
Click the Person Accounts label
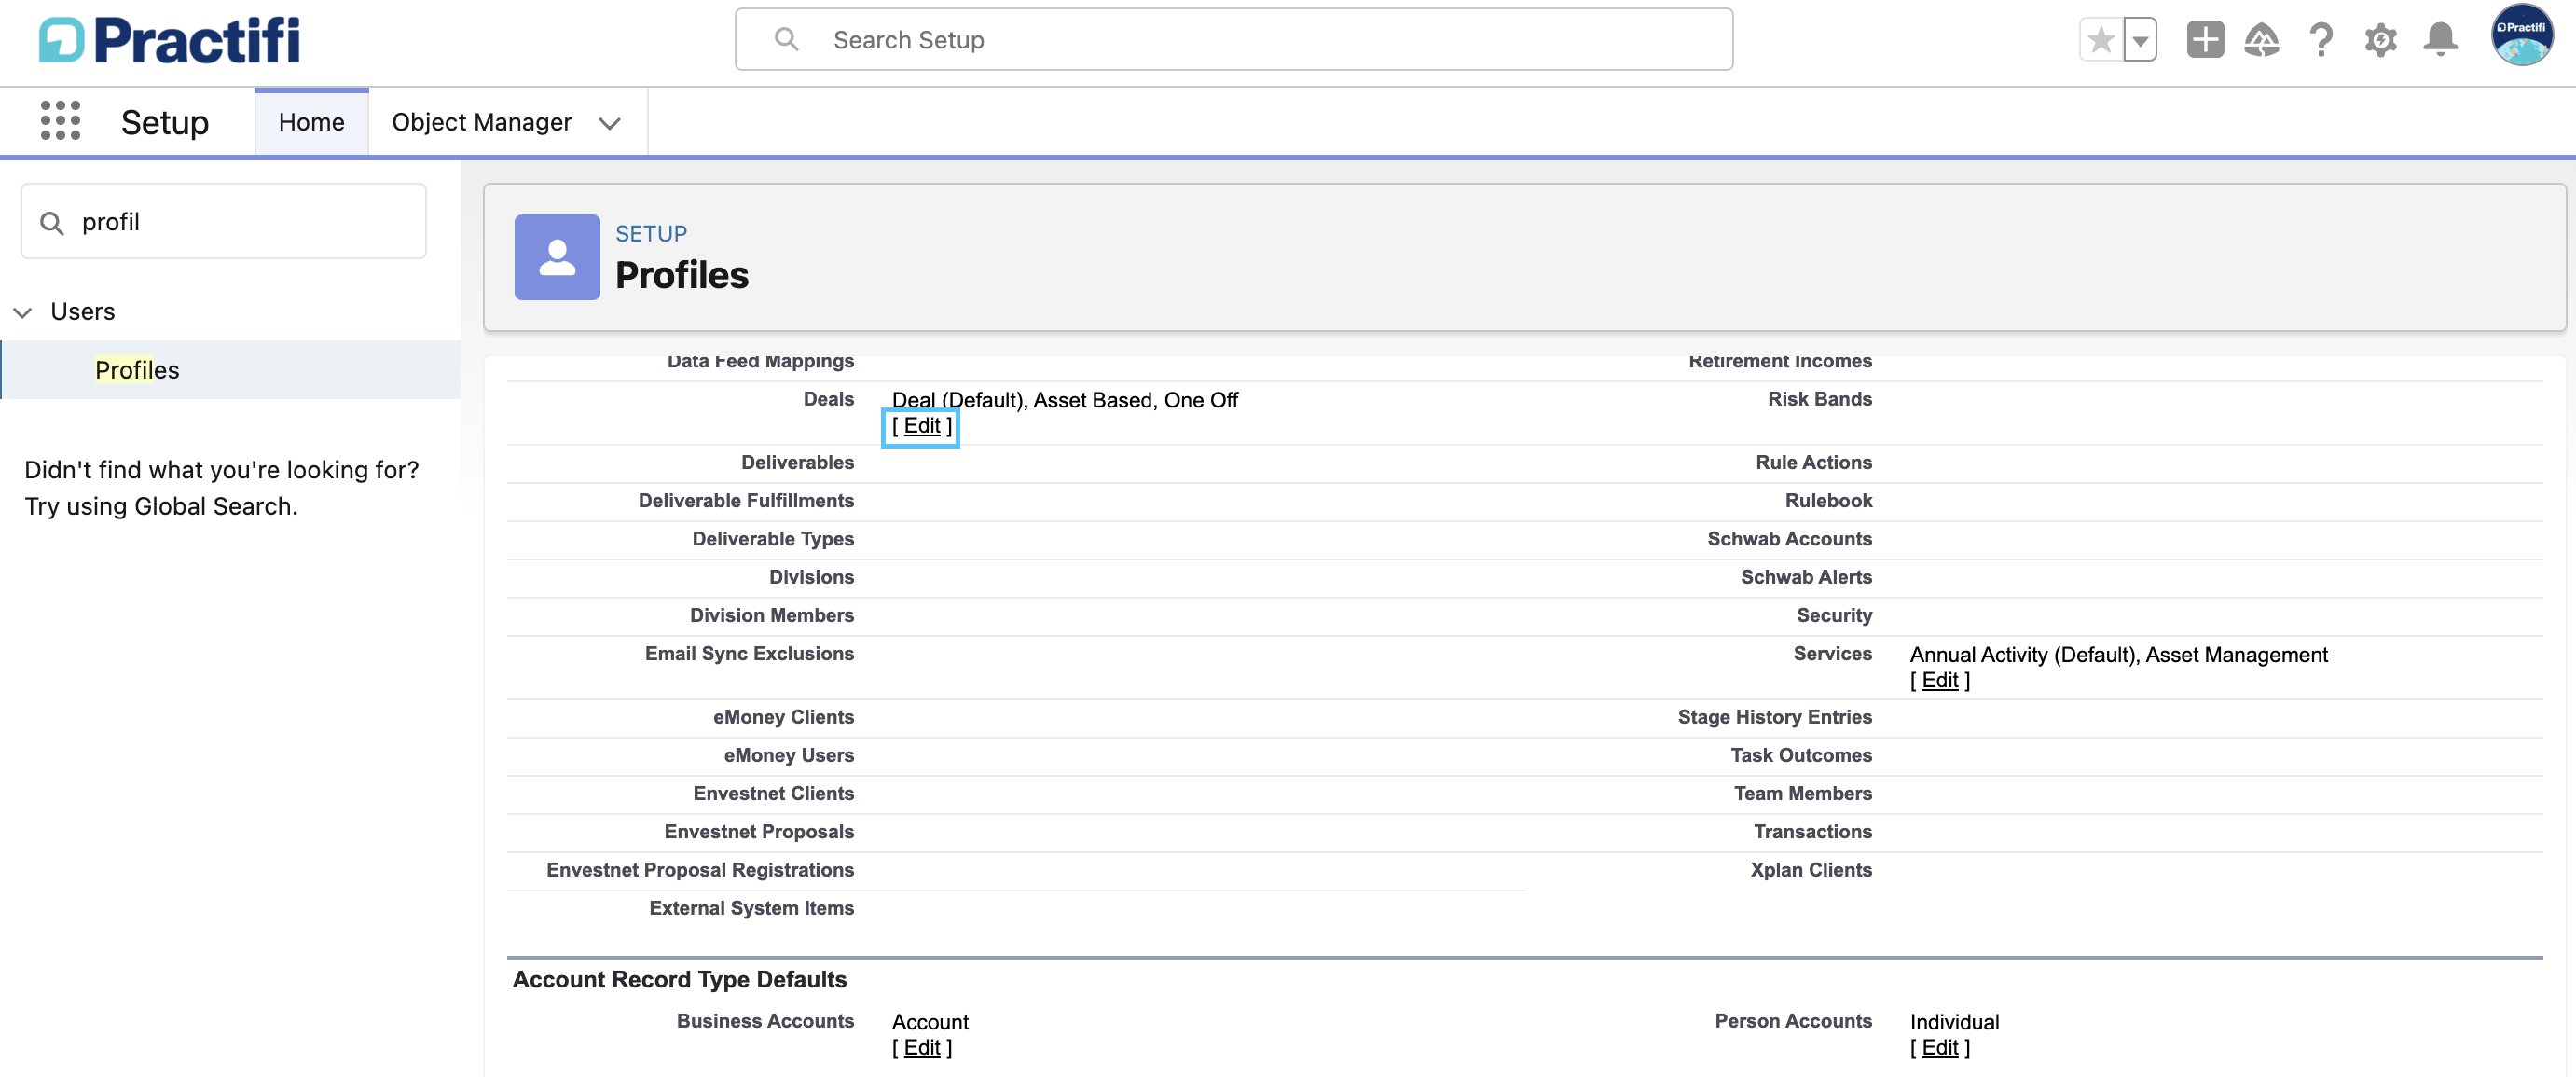pos(1793,1021)
